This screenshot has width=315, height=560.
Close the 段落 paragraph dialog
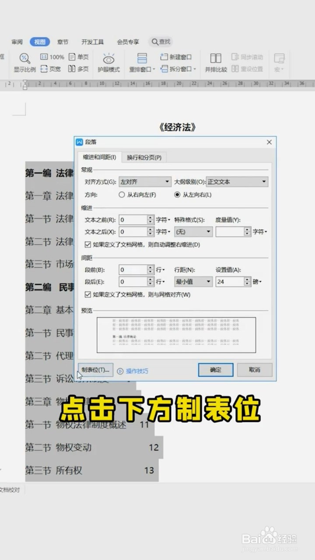click(x=269, y=142)
